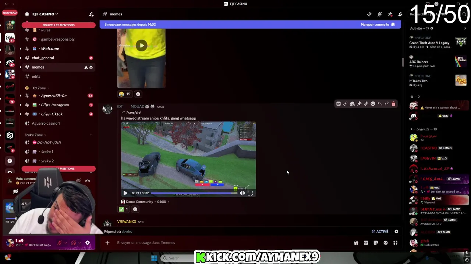Search icon in Rechercher field
Screen dimensions: 471x264
[x=464, y=14]
